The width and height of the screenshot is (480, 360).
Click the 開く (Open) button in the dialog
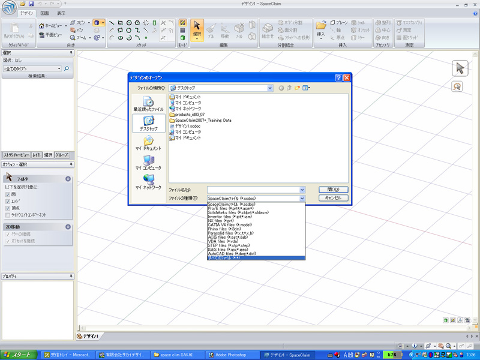click(333, 190)
